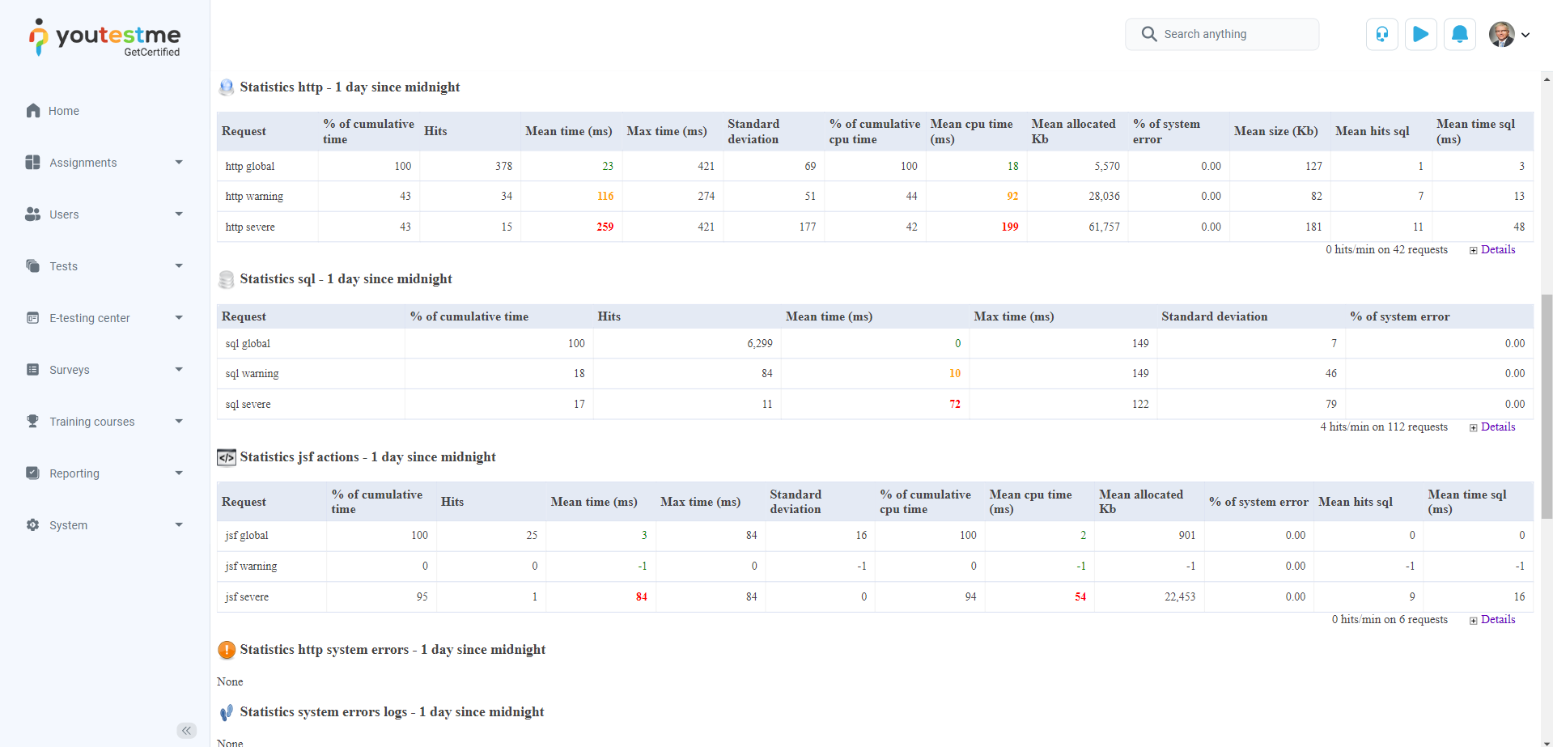This screenshot has width=1553, height=747.
Task: Click the headset support icon
Action: tap(1381, 34)
